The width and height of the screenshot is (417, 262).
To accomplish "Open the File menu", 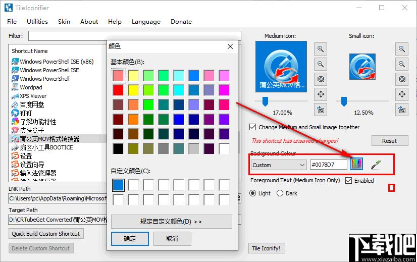I will pyautogui.click(x=12, y=22).
